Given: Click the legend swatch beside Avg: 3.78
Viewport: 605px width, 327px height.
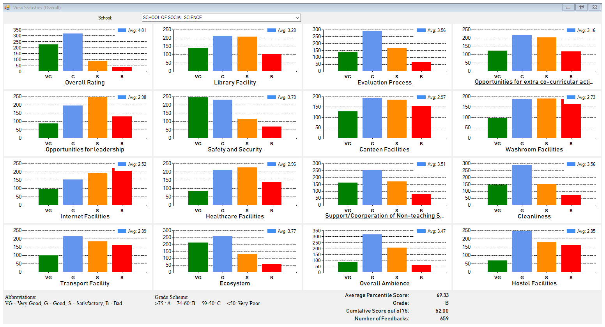Looking at the screenshot, I should tap(272, 97).
